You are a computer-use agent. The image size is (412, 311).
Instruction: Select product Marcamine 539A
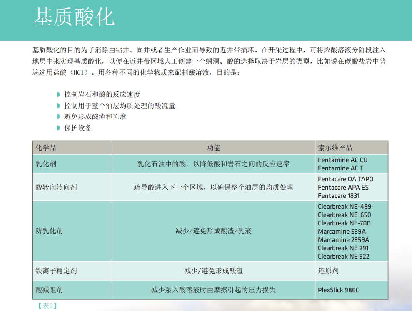click(342, 232)
